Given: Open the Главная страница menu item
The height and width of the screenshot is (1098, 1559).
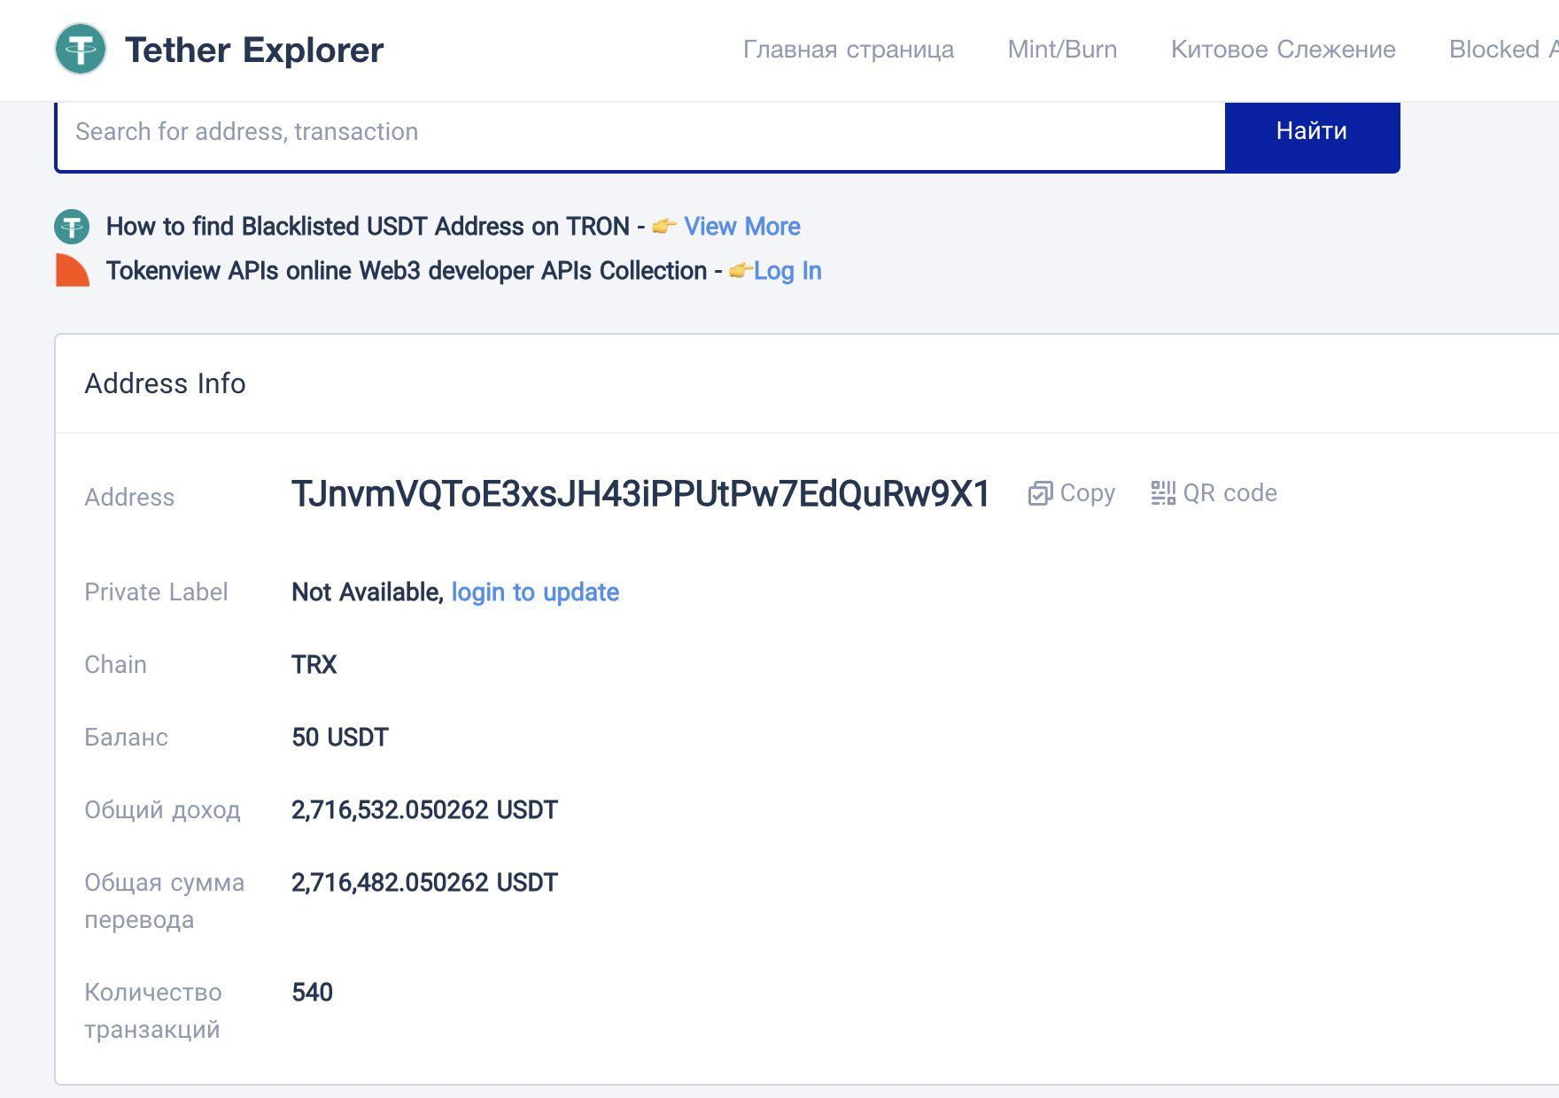Looking at the screenshot, I should (848, 50).
